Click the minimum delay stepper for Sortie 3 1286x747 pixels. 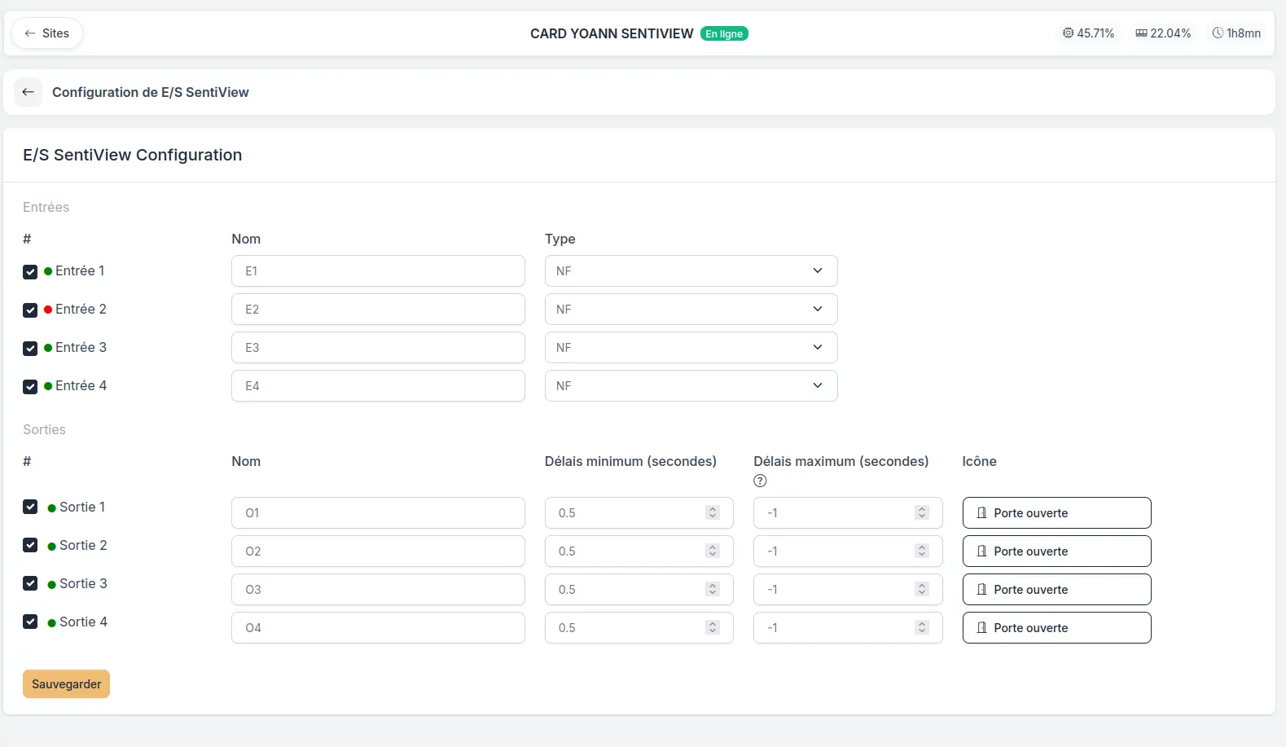(713, 589)
